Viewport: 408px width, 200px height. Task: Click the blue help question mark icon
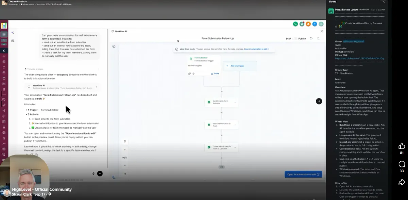314,24
